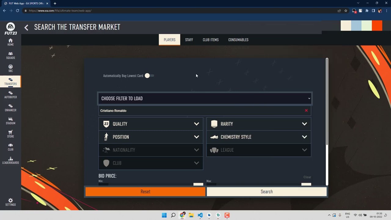Screen dimensions: 391x220
Task: Close the FUT Web App tab
Action: click(47, 3)
